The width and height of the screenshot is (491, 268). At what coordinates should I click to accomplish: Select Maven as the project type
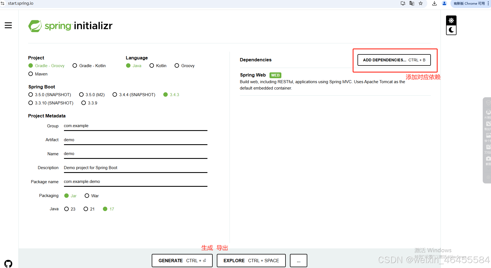coord(31,74)
